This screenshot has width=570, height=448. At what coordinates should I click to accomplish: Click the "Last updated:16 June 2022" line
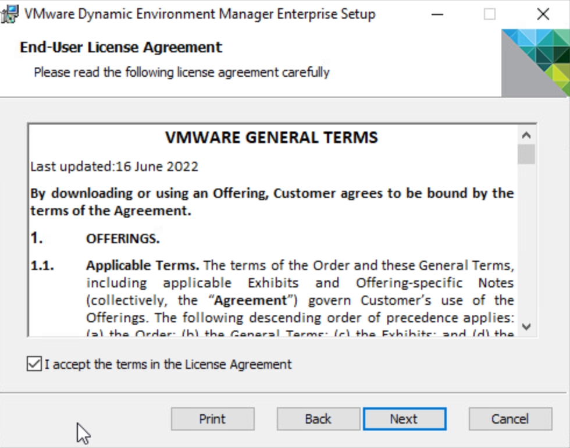pyautogui.click(x=114, y=166)
